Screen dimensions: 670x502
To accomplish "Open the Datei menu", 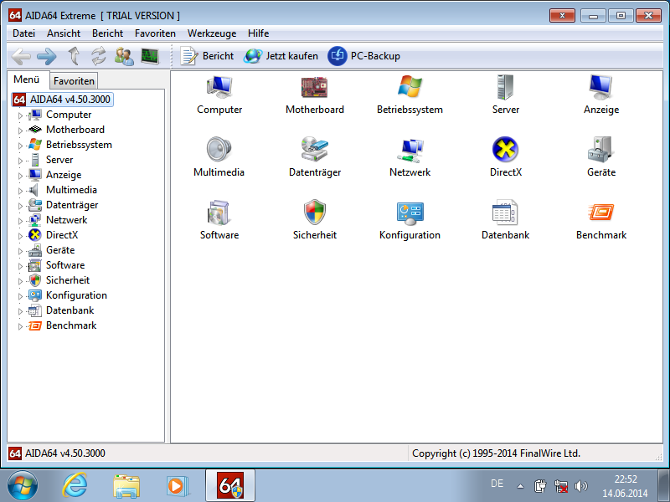I will pos(24,33).
